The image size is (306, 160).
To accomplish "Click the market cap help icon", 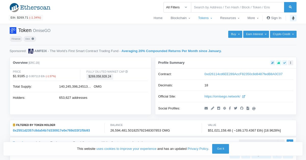I will 126,72.
